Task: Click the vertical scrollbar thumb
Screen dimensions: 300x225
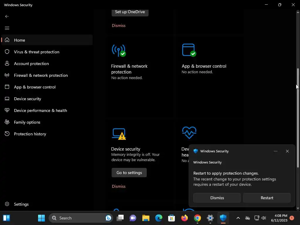Action: click(298, 118)
